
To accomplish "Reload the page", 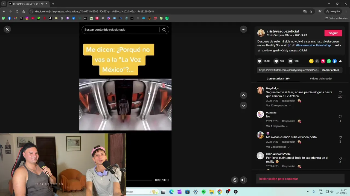I will (17, 11).
